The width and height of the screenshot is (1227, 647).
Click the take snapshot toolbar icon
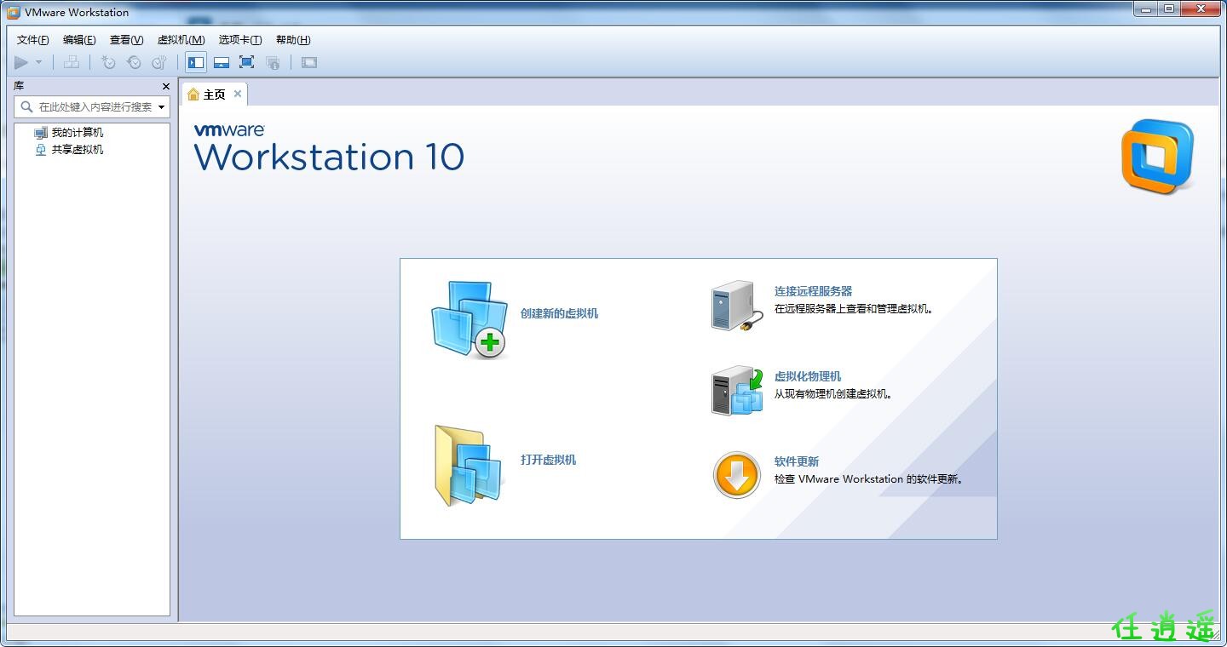(x=108, y=62)
